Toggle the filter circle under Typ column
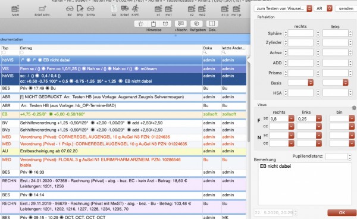357x219 pixels. [x=4, y=52]
